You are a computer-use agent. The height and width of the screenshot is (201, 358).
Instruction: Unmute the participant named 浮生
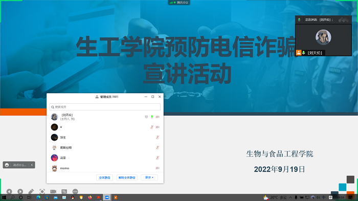158,137
